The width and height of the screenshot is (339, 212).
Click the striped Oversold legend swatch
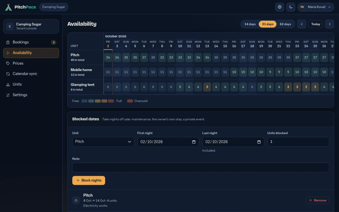pyautogui.click(x=130, y=101)
